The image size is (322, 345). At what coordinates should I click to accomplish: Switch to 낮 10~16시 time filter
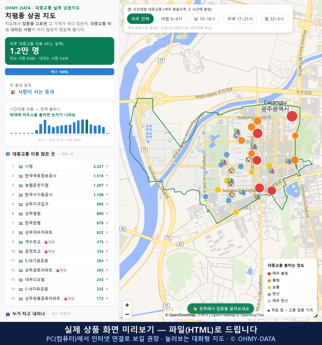[x=205, y=19]
